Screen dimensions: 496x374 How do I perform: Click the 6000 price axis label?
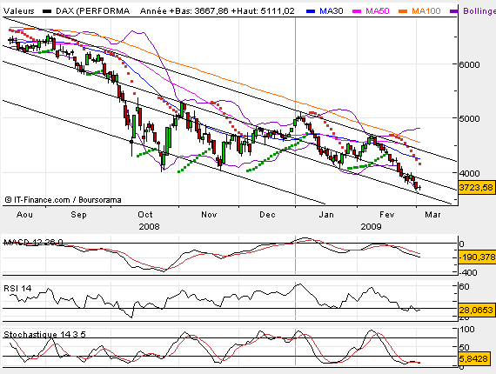tap(469, 64)
